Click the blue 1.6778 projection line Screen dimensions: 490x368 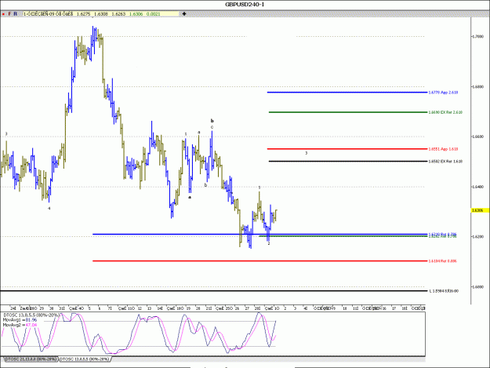347,93
